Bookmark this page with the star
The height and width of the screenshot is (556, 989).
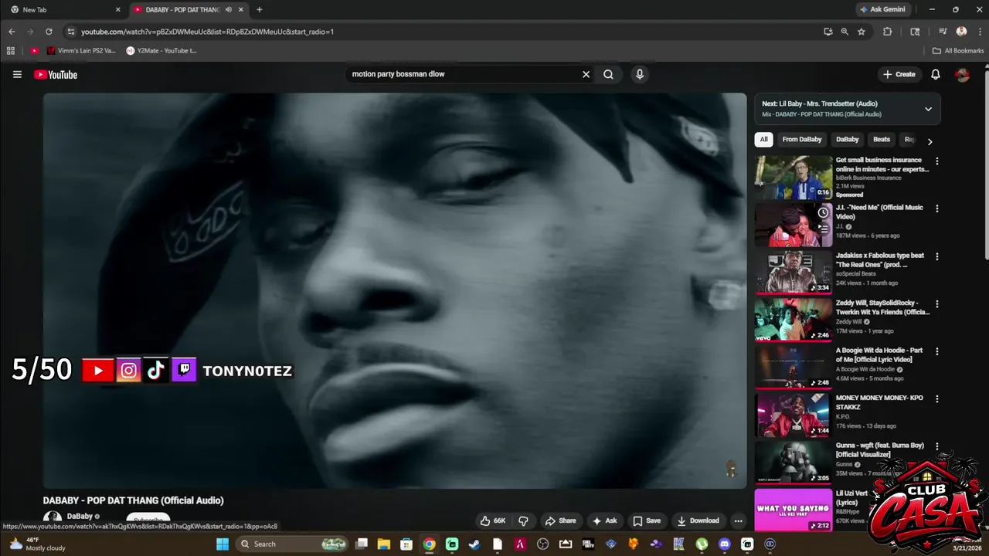point(862,32)
